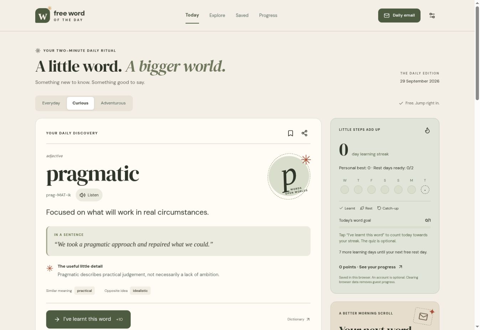Play pronunciation with Listen button
The width and height of the screenshot is (480, 330).
coord(89,195)
